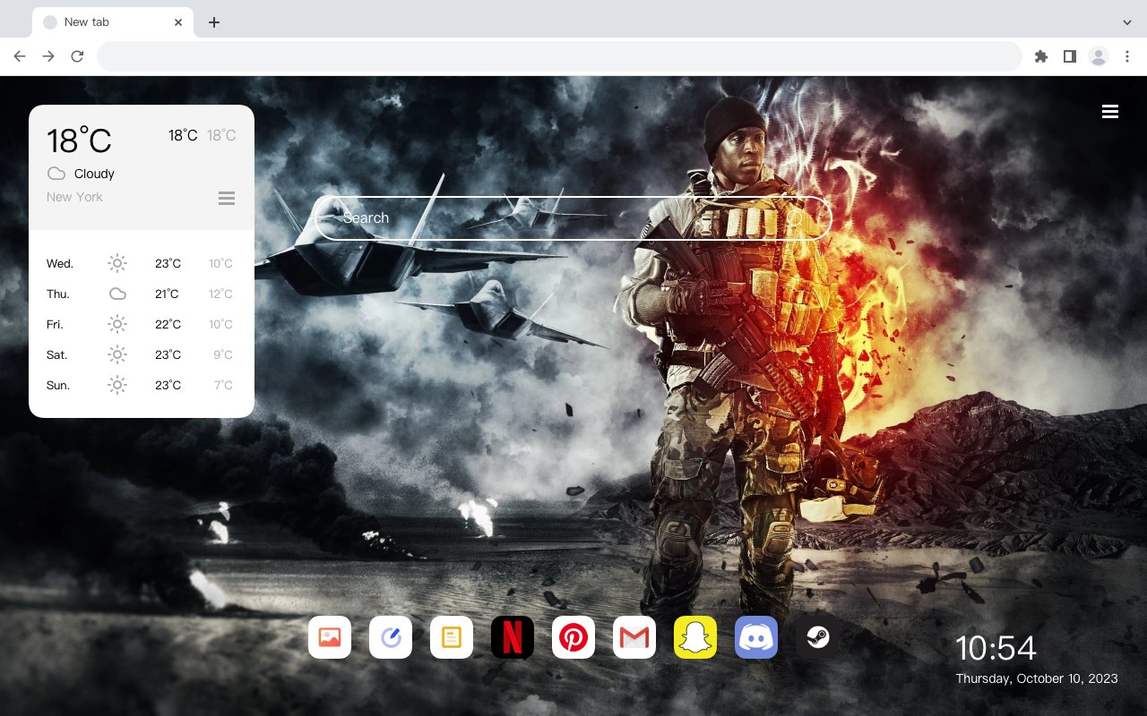Open the yellow notes shortcut icon
The height and width of the screenshot is (716, 1147).
(x=452, y=637)
